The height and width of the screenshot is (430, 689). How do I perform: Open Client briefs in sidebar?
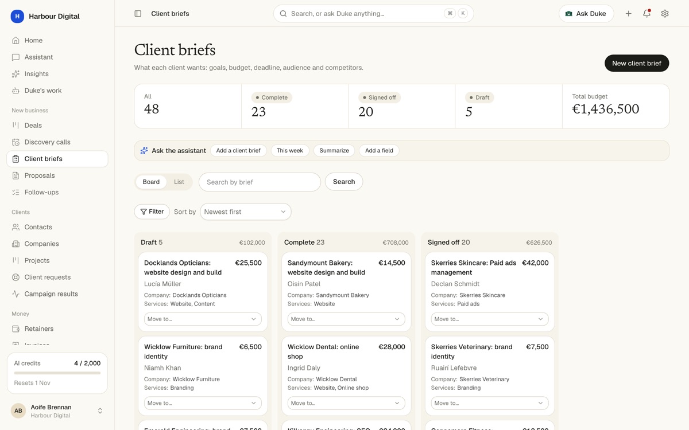tap(57, 159)
